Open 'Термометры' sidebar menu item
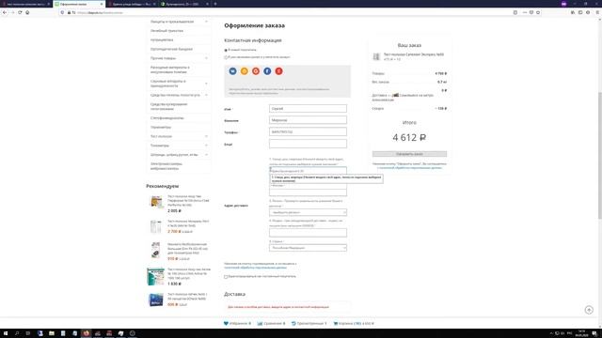 [161, 128]
